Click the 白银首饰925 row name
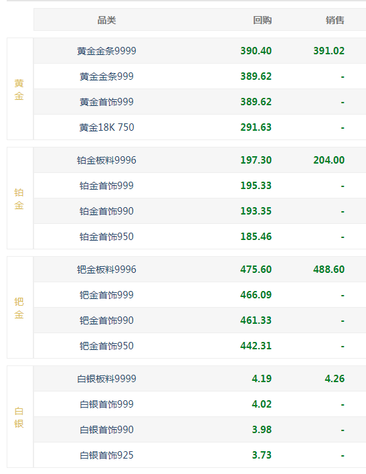Screen dimensions: 366x474 click(106, 455)
